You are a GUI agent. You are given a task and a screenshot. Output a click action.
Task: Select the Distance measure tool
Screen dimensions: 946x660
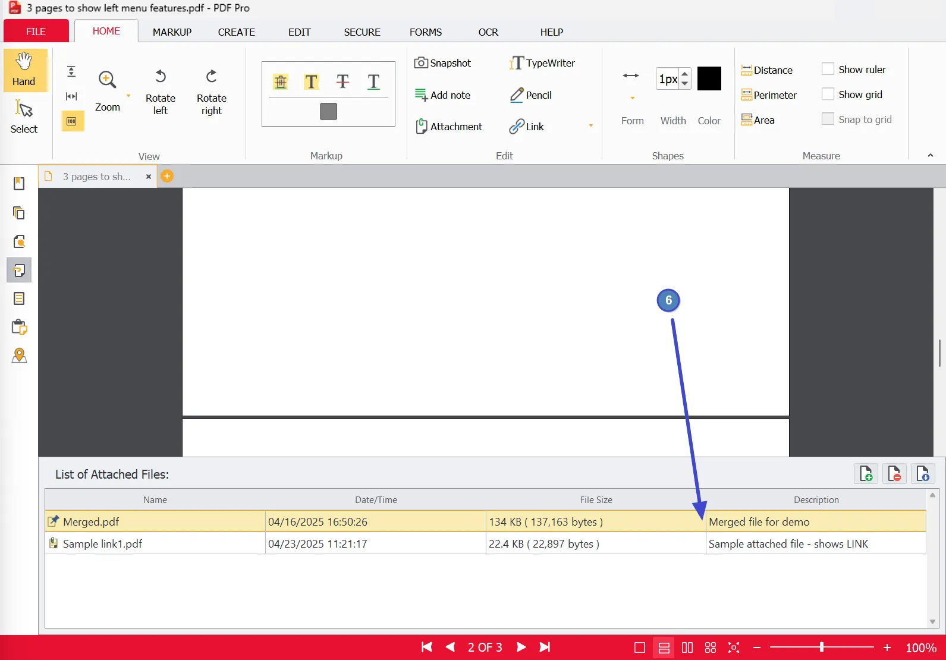point(767,70)
